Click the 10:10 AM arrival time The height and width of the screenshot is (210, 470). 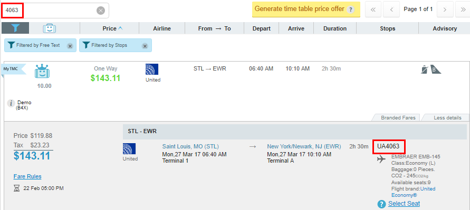pos(298,69)
